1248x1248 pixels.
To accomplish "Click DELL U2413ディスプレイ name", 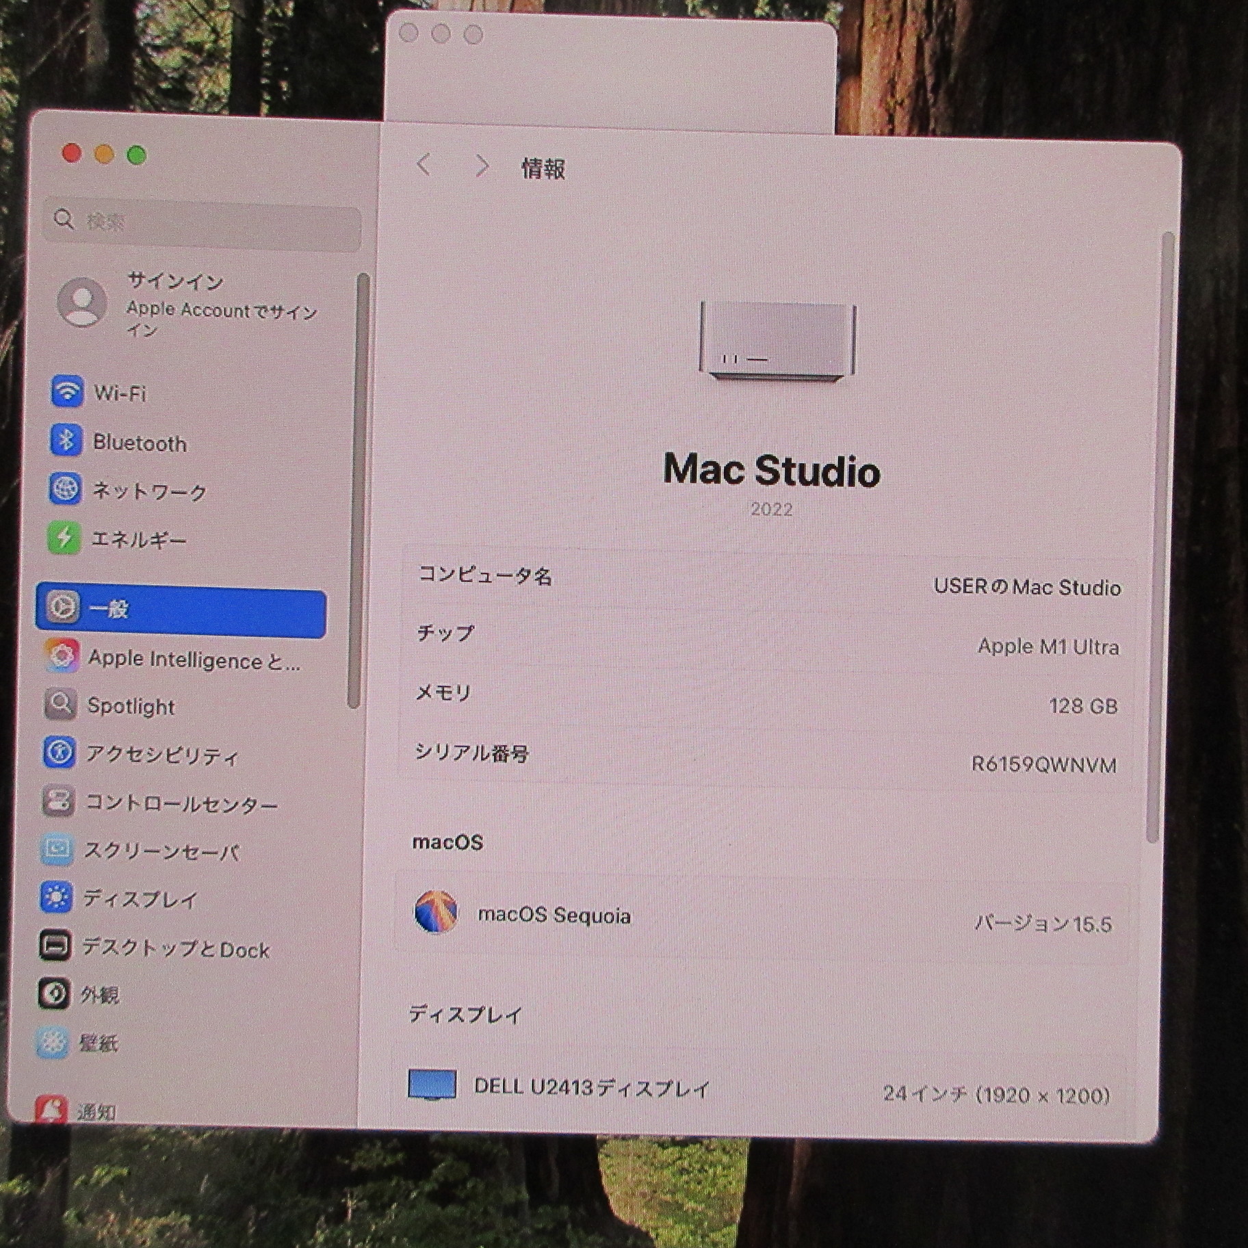I will pos(592,1087).
